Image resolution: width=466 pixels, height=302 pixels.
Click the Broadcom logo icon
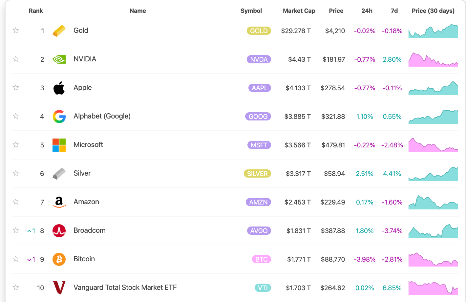tap(59, 231)
